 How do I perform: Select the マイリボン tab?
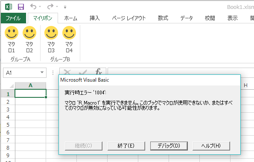(x=43, y=18)
